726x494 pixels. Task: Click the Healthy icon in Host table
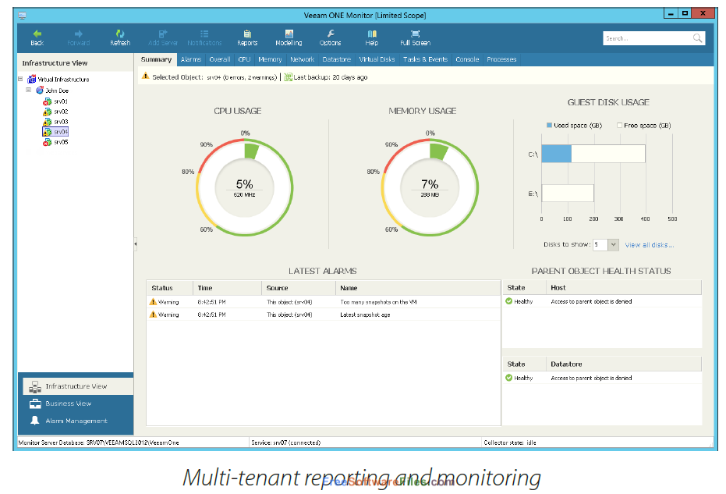509,301
